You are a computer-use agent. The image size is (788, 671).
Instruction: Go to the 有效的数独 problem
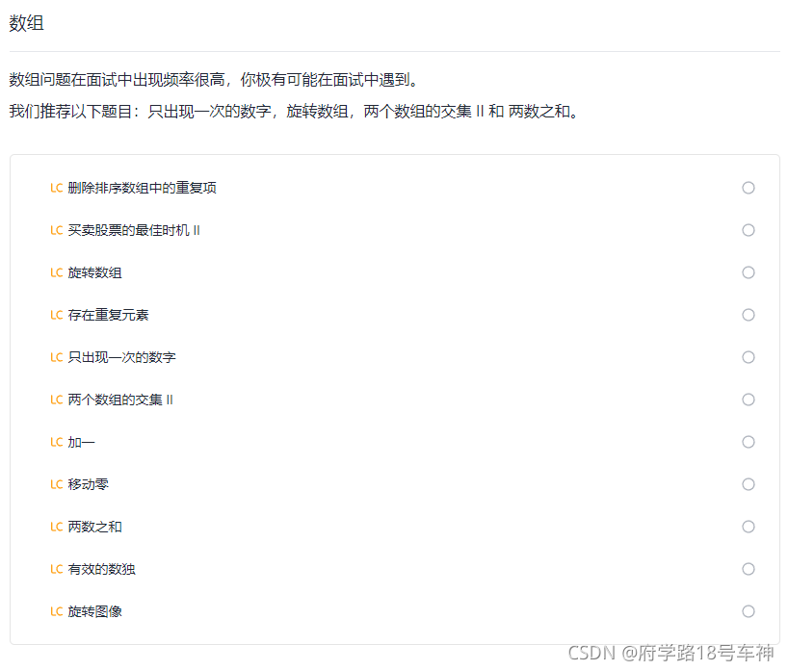(x=102, y=569)
